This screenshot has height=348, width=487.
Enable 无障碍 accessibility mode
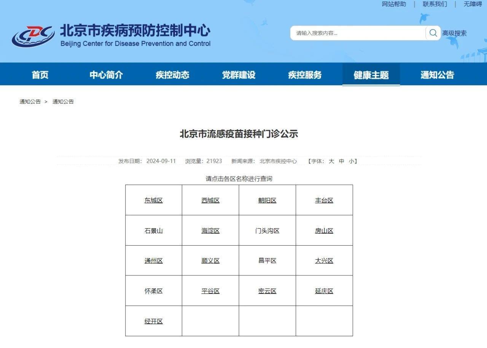pos(473,4)
